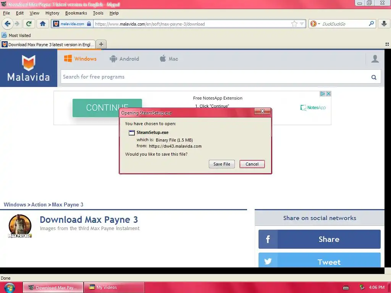Open the Edit menu
Screen dimensions: 391x293
click(x=20, y=13)
